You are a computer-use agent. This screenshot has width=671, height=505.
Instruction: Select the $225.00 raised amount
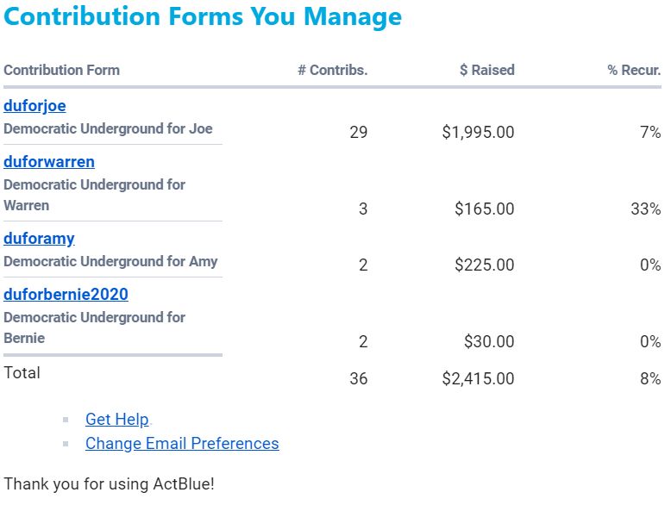[x=485, y=265]
